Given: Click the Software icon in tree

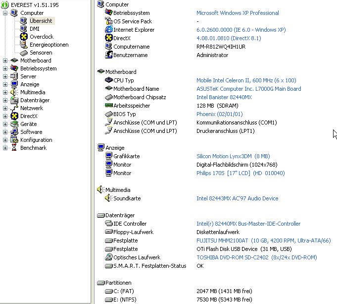Looking at the screenshot, I should click(x=14, y=132).
